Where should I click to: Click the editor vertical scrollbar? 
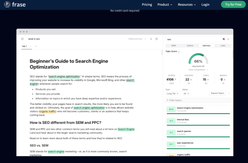coord(162,53)
